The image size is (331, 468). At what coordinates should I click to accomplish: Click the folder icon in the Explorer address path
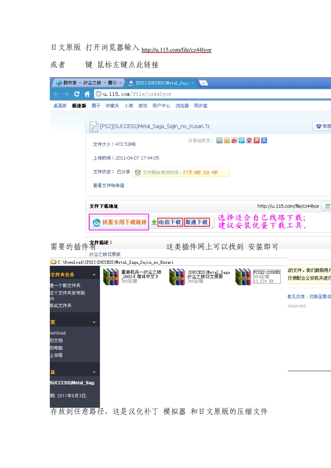[53, 262]
